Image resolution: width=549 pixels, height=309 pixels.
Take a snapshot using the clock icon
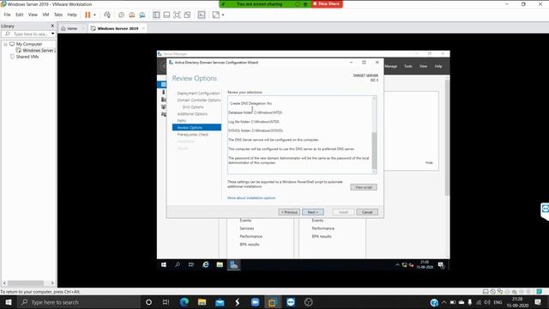coord(121,15)
